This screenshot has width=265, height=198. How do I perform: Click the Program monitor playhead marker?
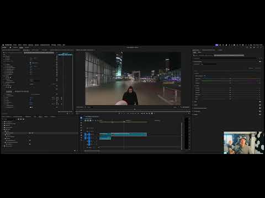(135, 109)
